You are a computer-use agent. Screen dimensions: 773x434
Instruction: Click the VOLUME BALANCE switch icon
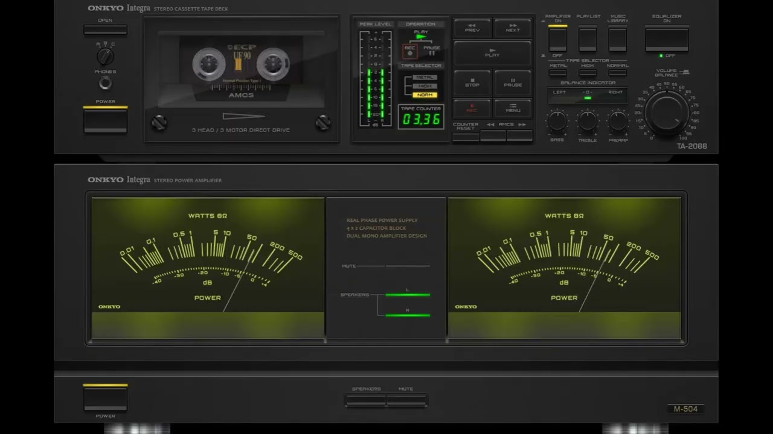coord(684,72)
